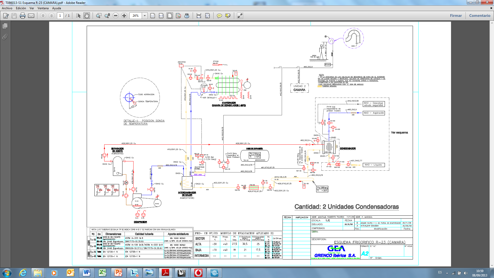Open the zoom percentage dropdown arrow
The width and height of the screenshot is (494, 278).
coord(145,16)
